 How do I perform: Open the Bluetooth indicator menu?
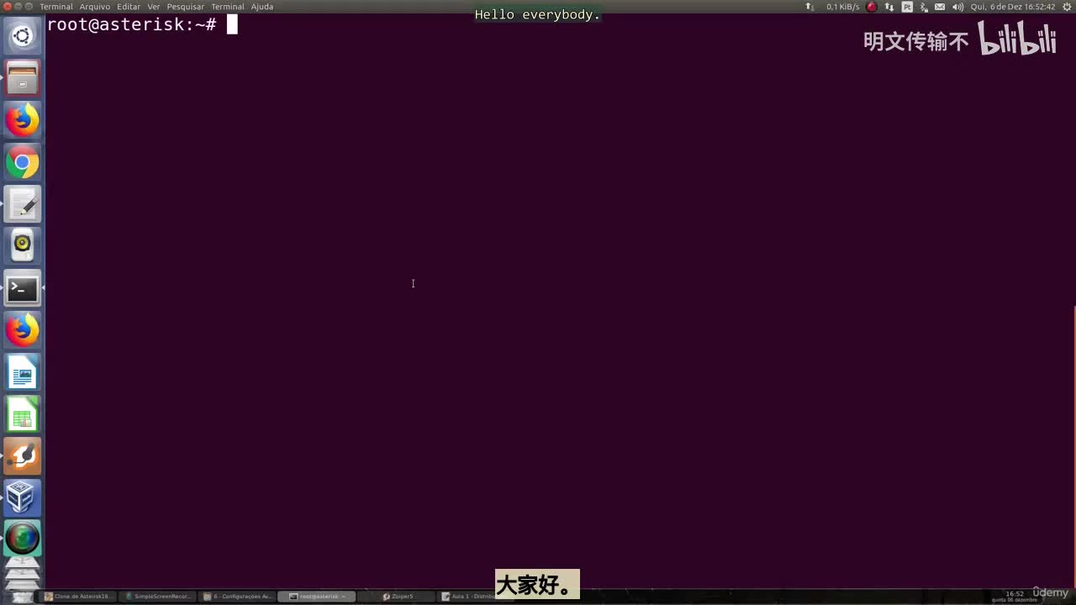[924, 7]
